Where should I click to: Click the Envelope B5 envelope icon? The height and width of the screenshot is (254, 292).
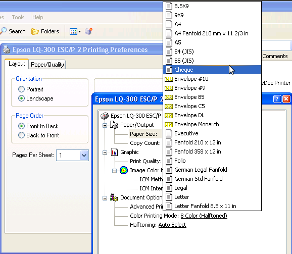point(169,97)
